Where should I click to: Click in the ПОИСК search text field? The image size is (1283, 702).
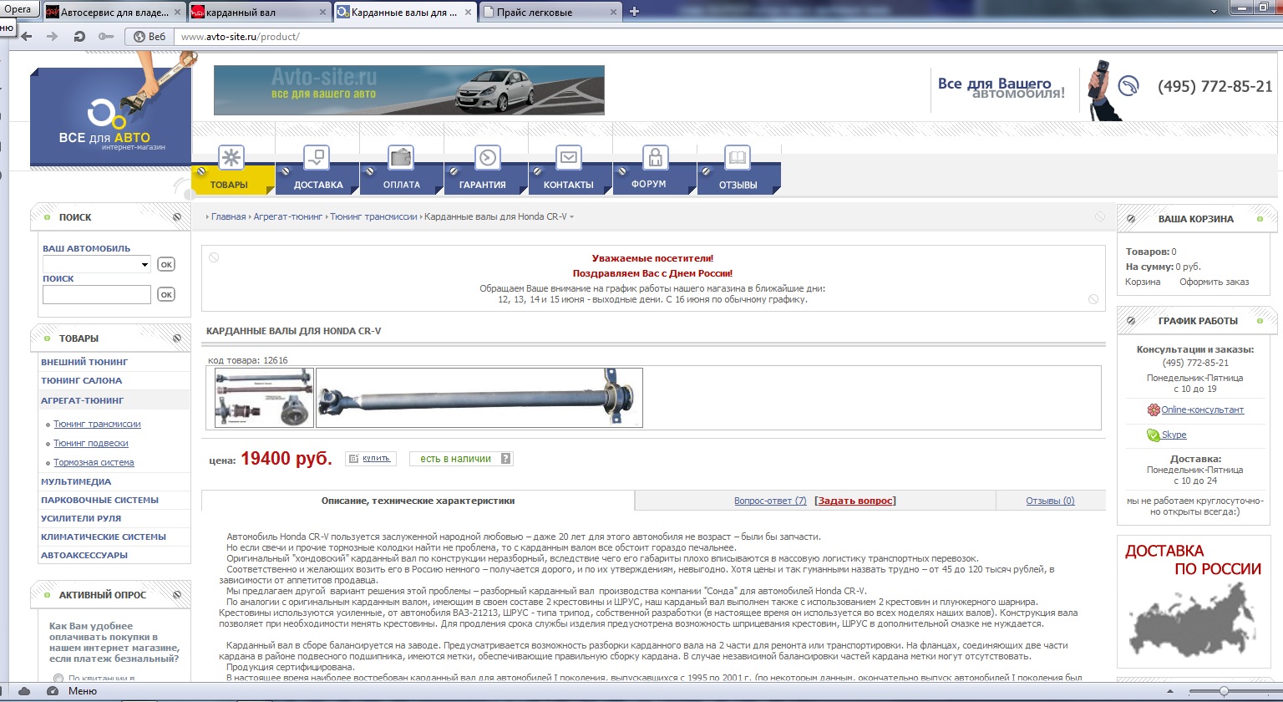tap(97, 294)
